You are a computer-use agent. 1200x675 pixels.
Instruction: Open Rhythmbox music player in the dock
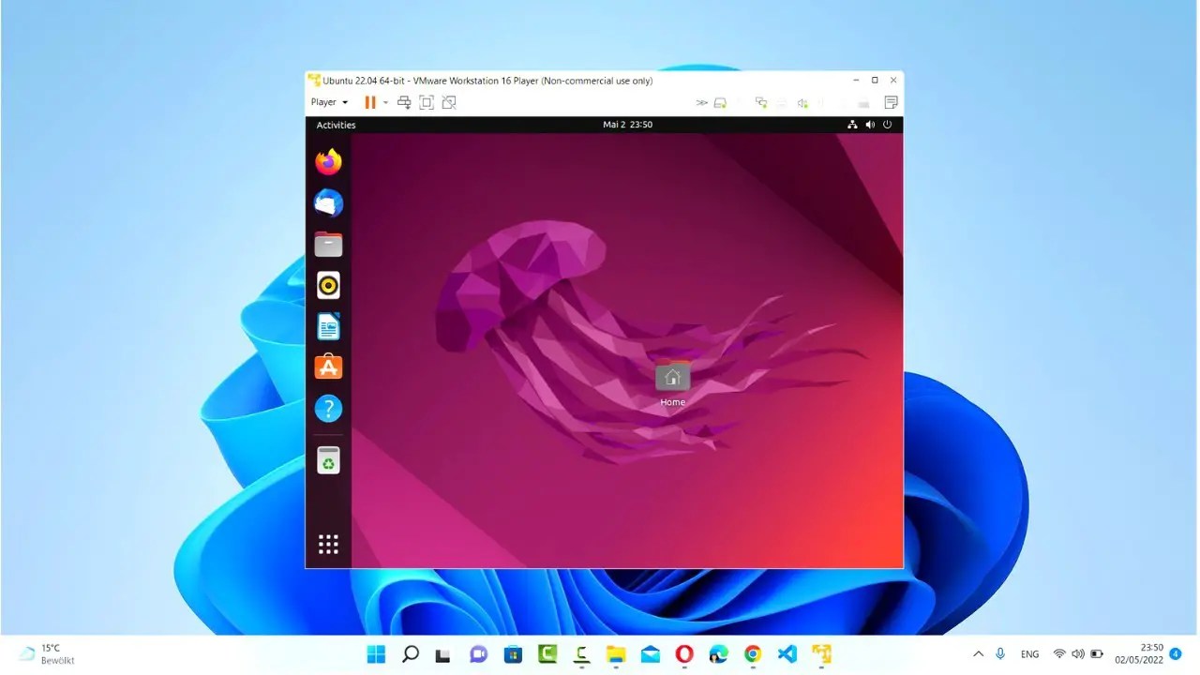click(328, 285)
